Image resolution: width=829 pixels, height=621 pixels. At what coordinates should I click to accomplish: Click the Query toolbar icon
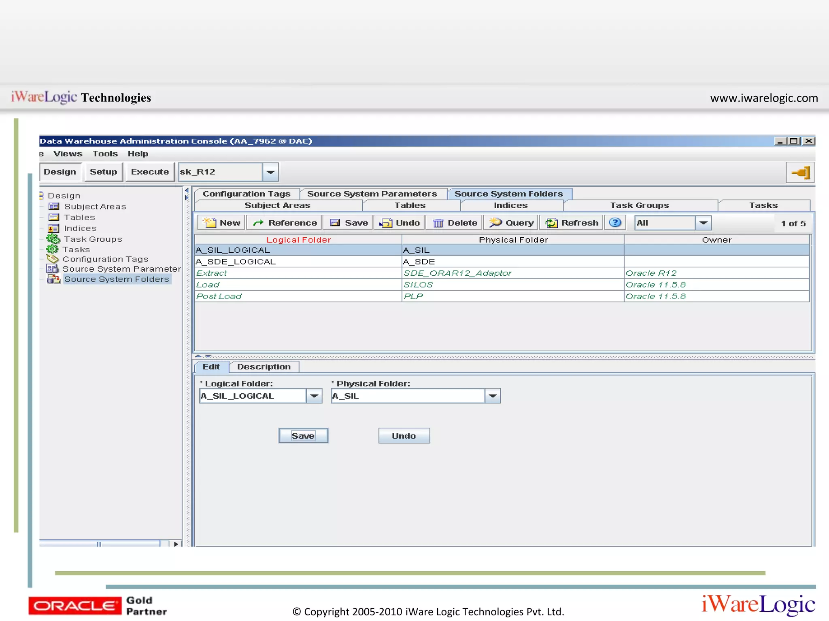(x=495, y=222)
